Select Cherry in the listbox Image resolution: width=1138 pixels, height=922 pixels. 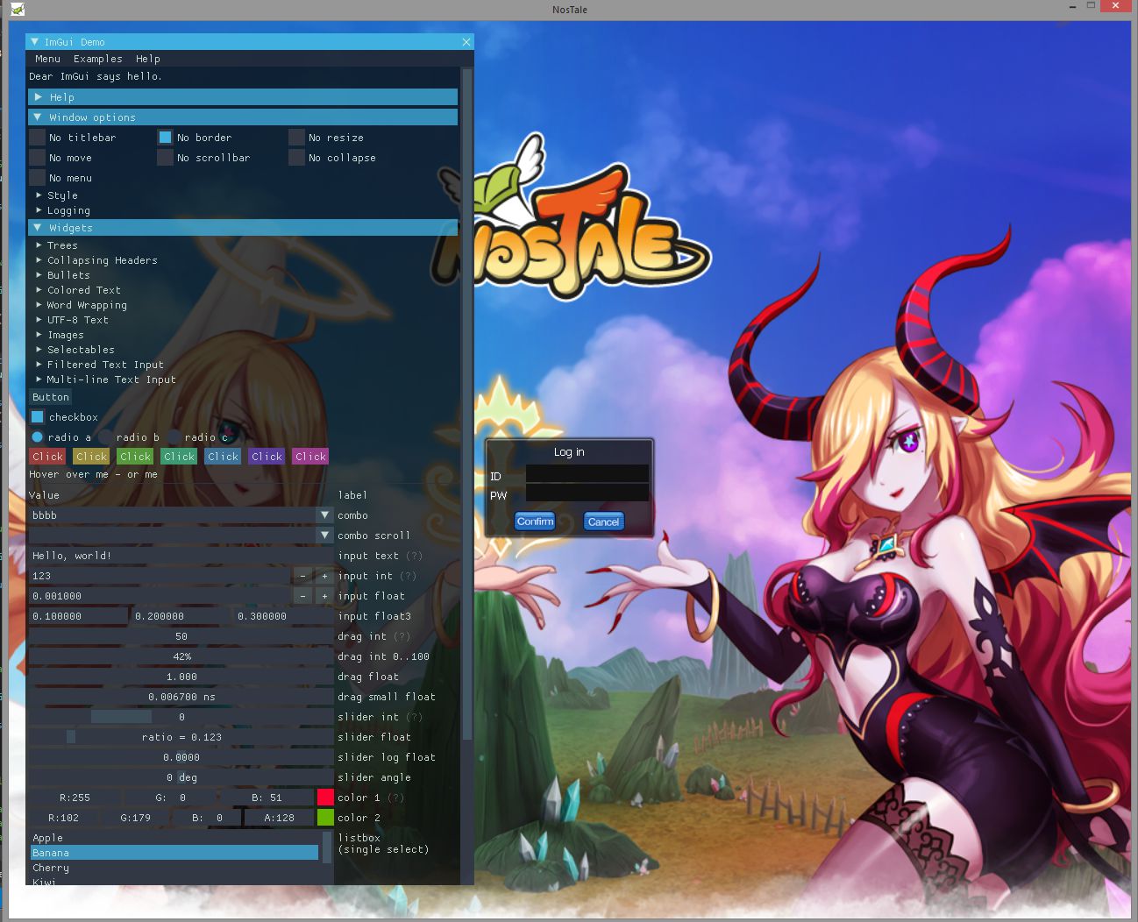174,868
